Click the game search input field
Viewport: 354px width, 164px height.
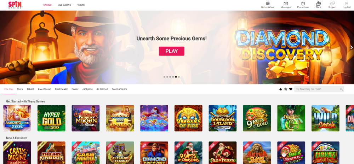pos(319,89)
